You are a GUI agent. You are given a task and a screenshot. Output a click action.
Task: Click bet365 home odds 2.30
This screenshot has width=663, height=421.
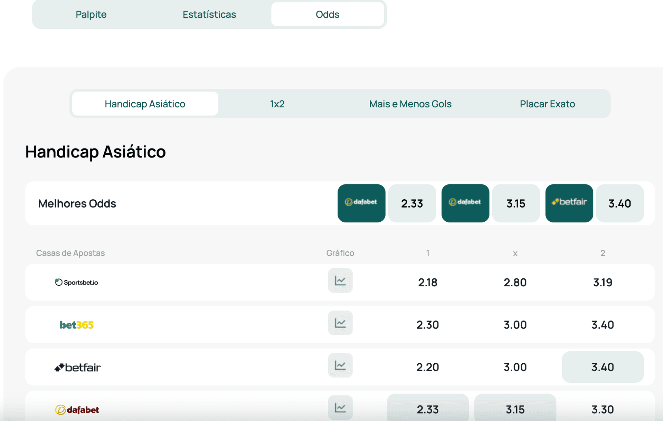[x=428, y=325]
